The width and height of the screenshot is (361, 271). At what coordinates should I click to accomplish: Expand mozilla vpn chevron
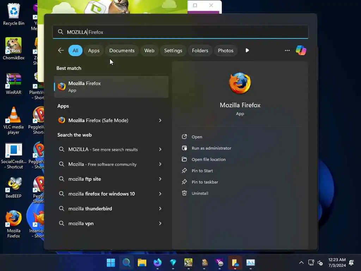[x=160, y=223]
